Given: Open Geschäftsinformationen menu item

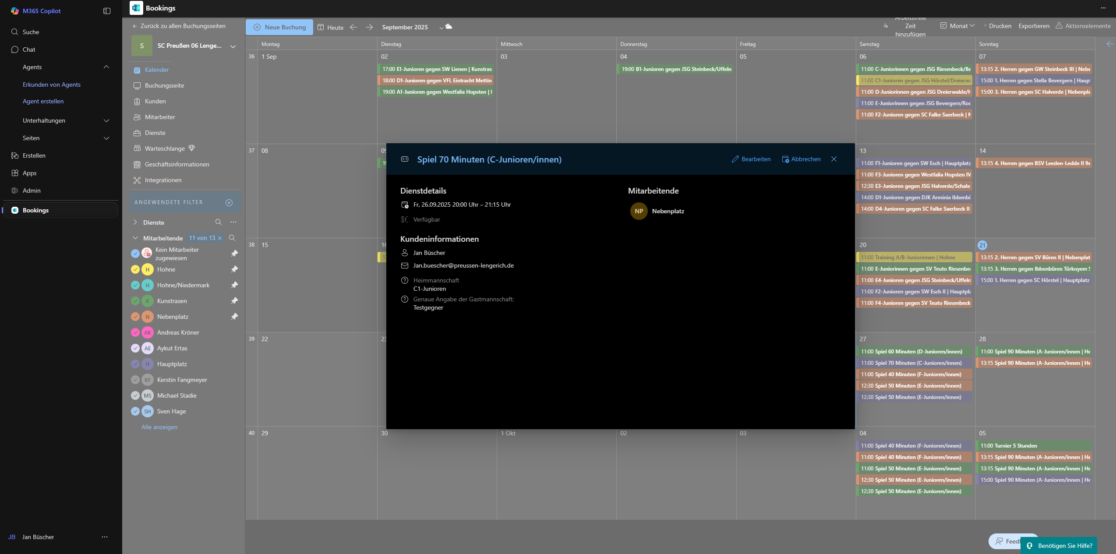Looking at the screenshot, I should pos(177,164).
